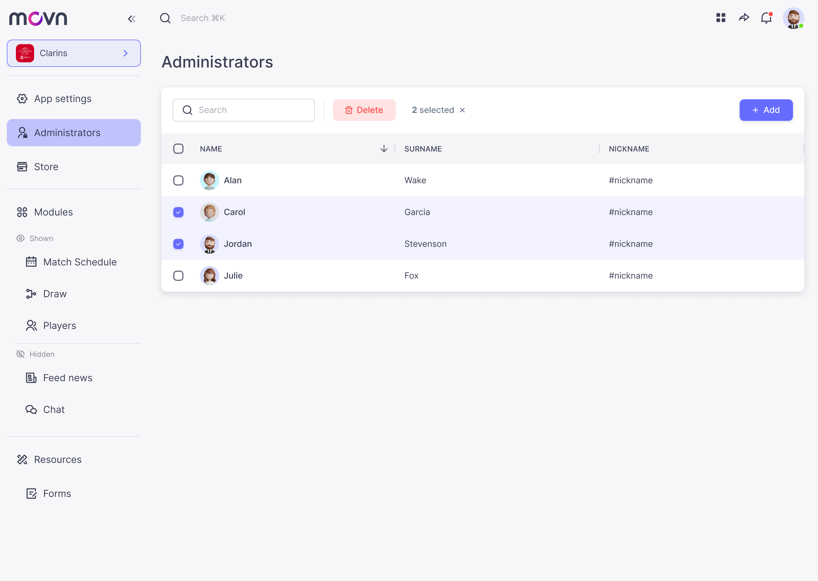Clear selection with the X icon

tap(462, 110)
